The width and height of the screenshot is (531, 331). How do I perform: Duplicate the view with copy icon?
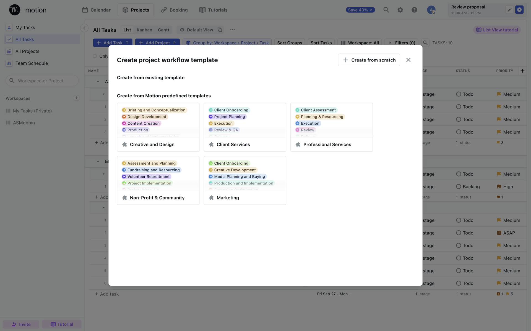(220, 30)
